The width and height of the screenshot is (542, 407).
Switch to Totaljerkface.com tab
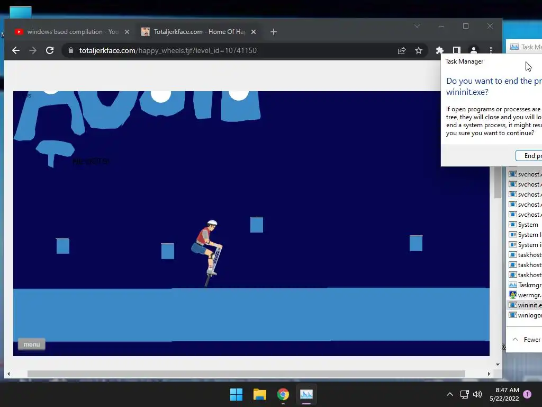(x=199, y=32)
